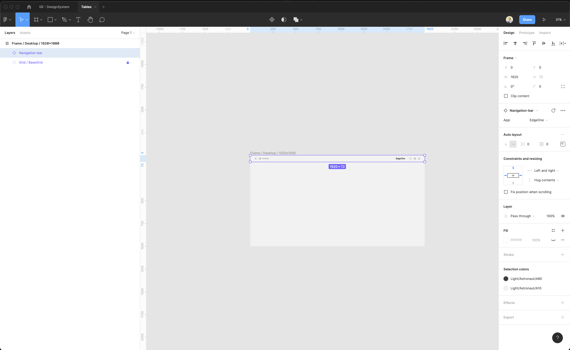
Task: Select the Text tool
Action: (78, 20)
